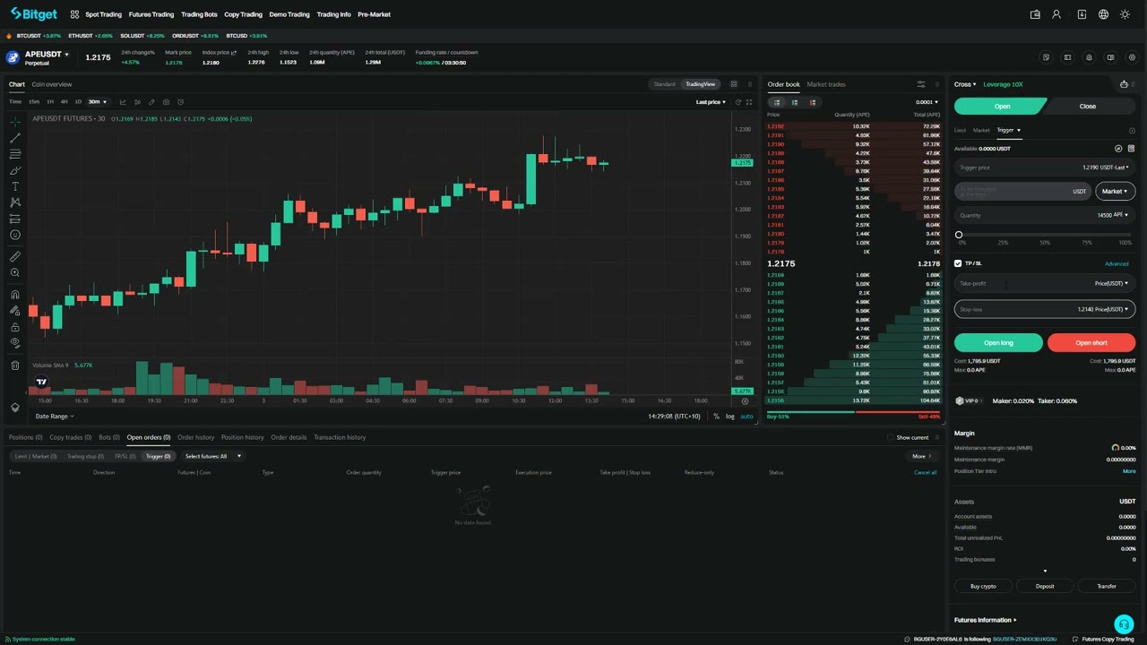Select the crosshair cursor tool in the chart toolbar
Viewport: 1147px width, 645px height.
tap(15, 122)
